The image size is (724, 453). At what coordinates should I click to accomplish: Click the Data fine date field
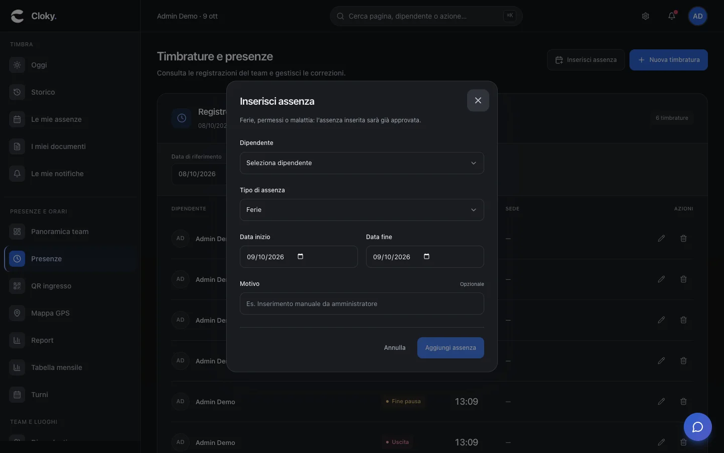click(x=425, y=257)
